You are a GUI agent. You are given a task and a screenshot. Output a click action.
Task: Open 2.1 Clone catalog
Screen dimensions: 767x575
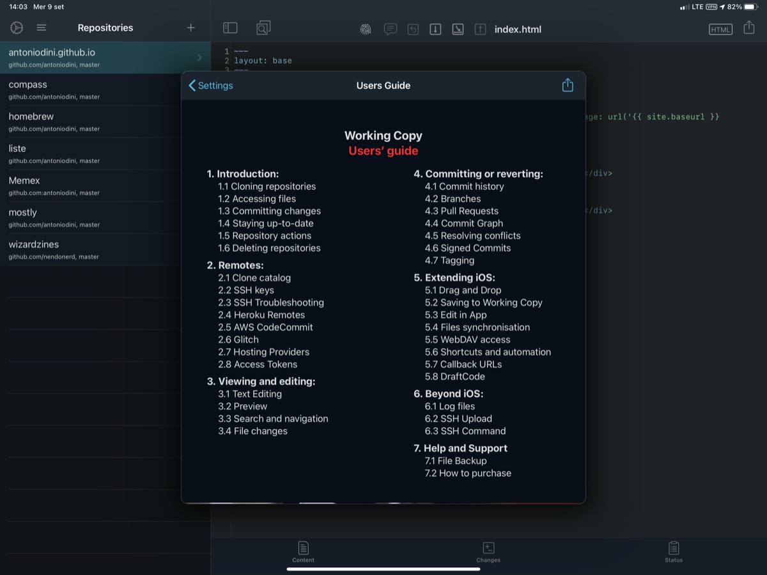click(254, 278)
